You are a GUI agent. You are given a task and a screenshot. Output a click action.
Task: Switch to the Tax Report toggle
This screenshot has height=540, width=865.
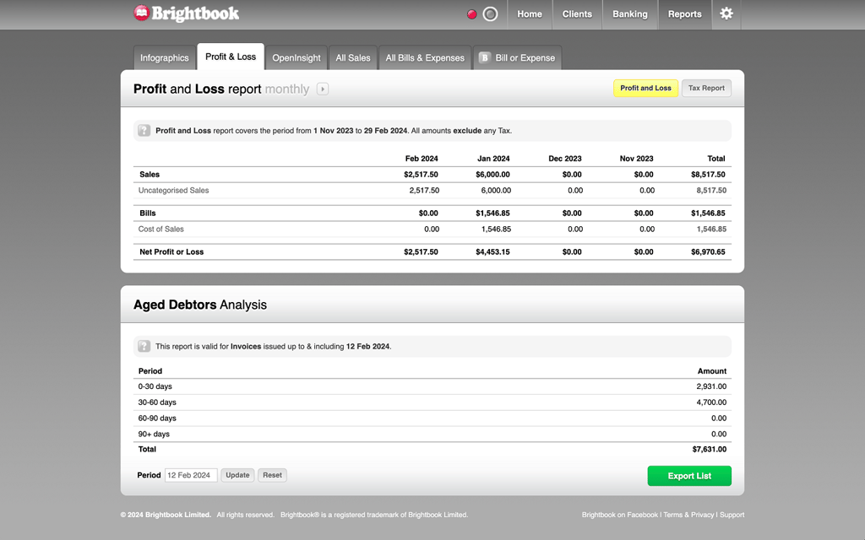tap(706, 88)
